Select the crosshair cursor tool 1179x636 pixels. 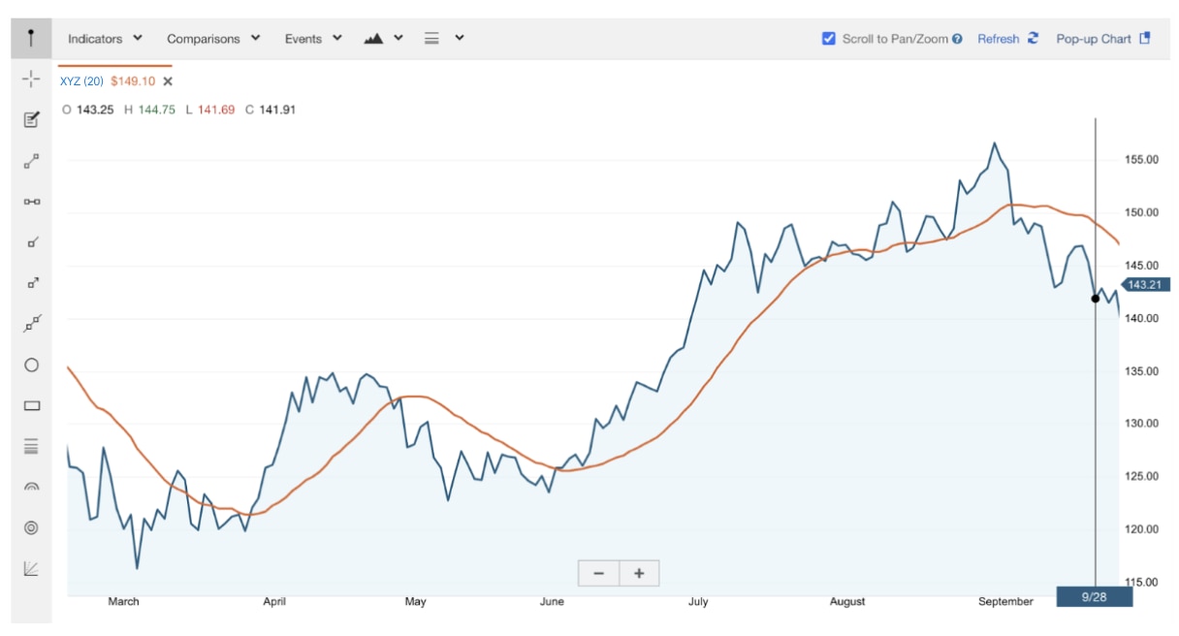(x=31, y=79)
